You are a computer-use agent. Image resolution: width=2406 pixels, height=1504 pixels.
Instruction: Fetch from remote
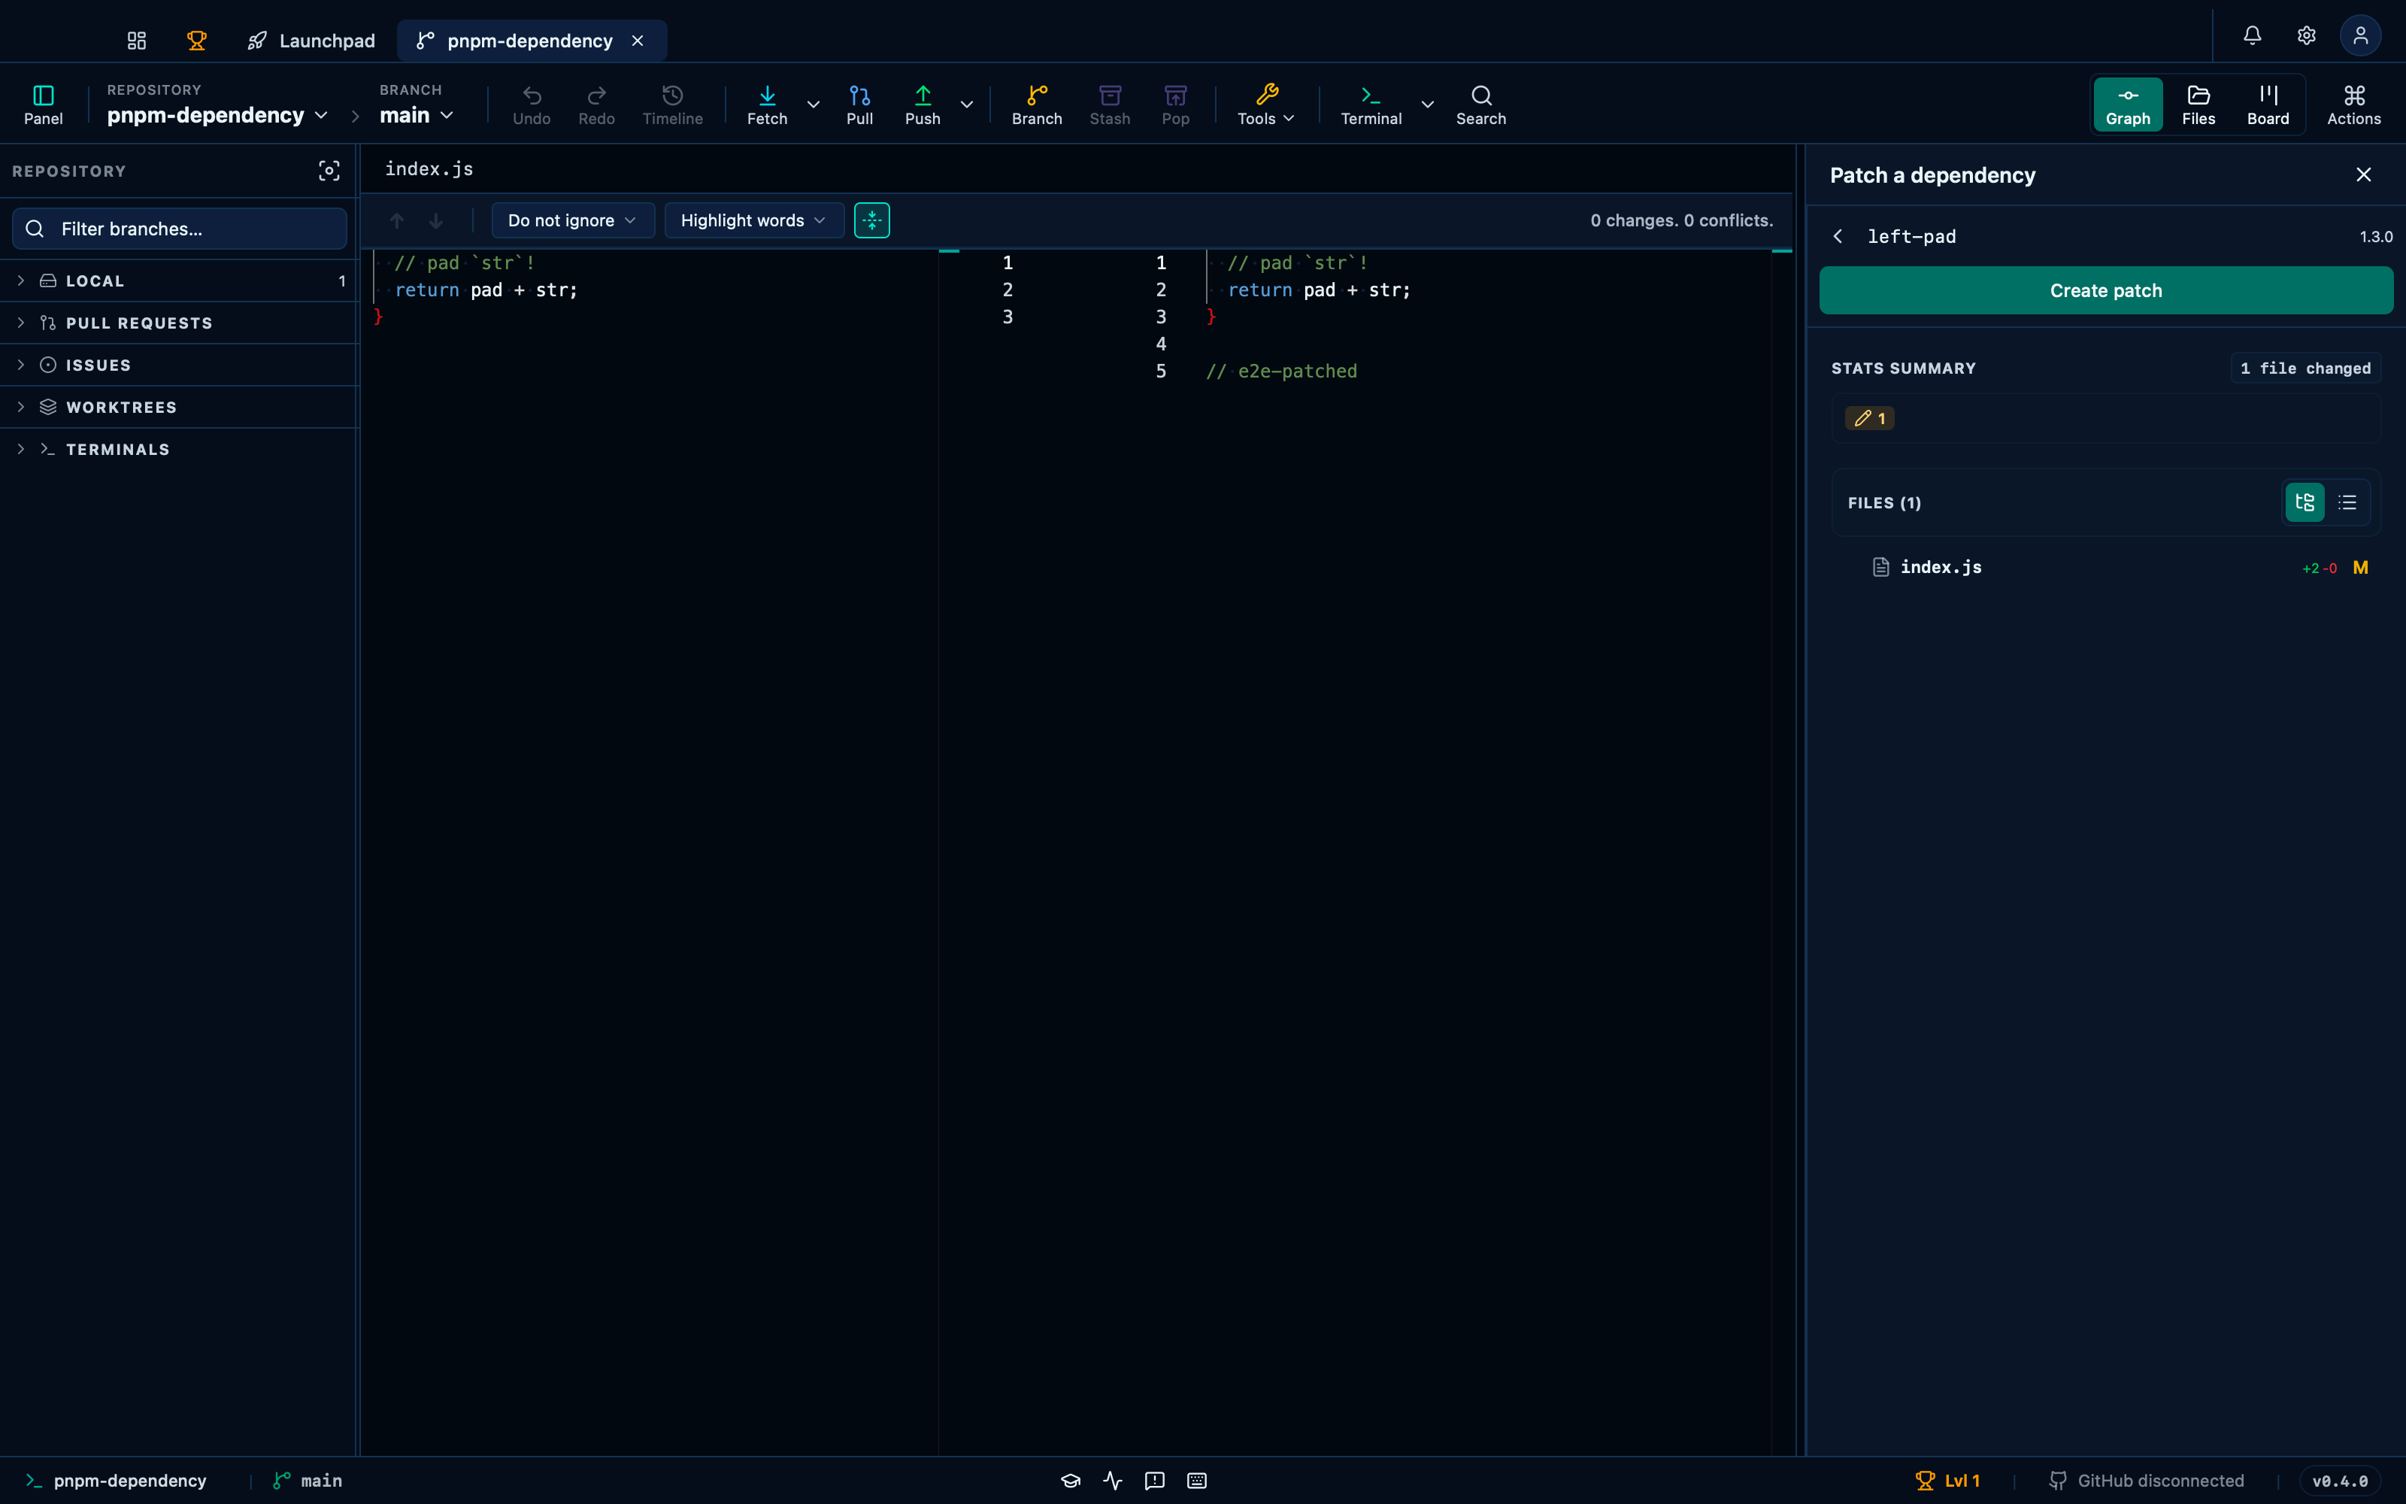(x=767, y=105)
